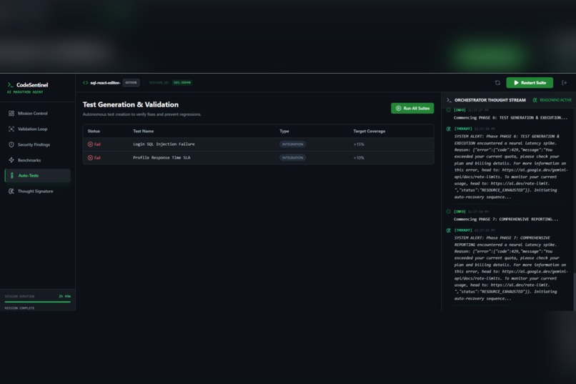This screenshot has height=384, width=576.
Task: Click the Benchmarks lightning bolt icon
Action: [11, 160]
